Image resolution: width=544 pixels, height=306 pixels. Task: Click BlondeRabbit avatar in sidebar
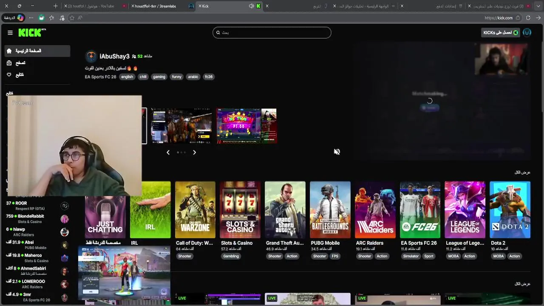click(x=65, y=219)
